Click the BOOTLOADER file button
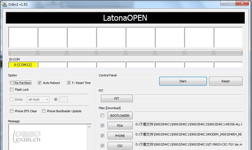 (x=120, y=115)
